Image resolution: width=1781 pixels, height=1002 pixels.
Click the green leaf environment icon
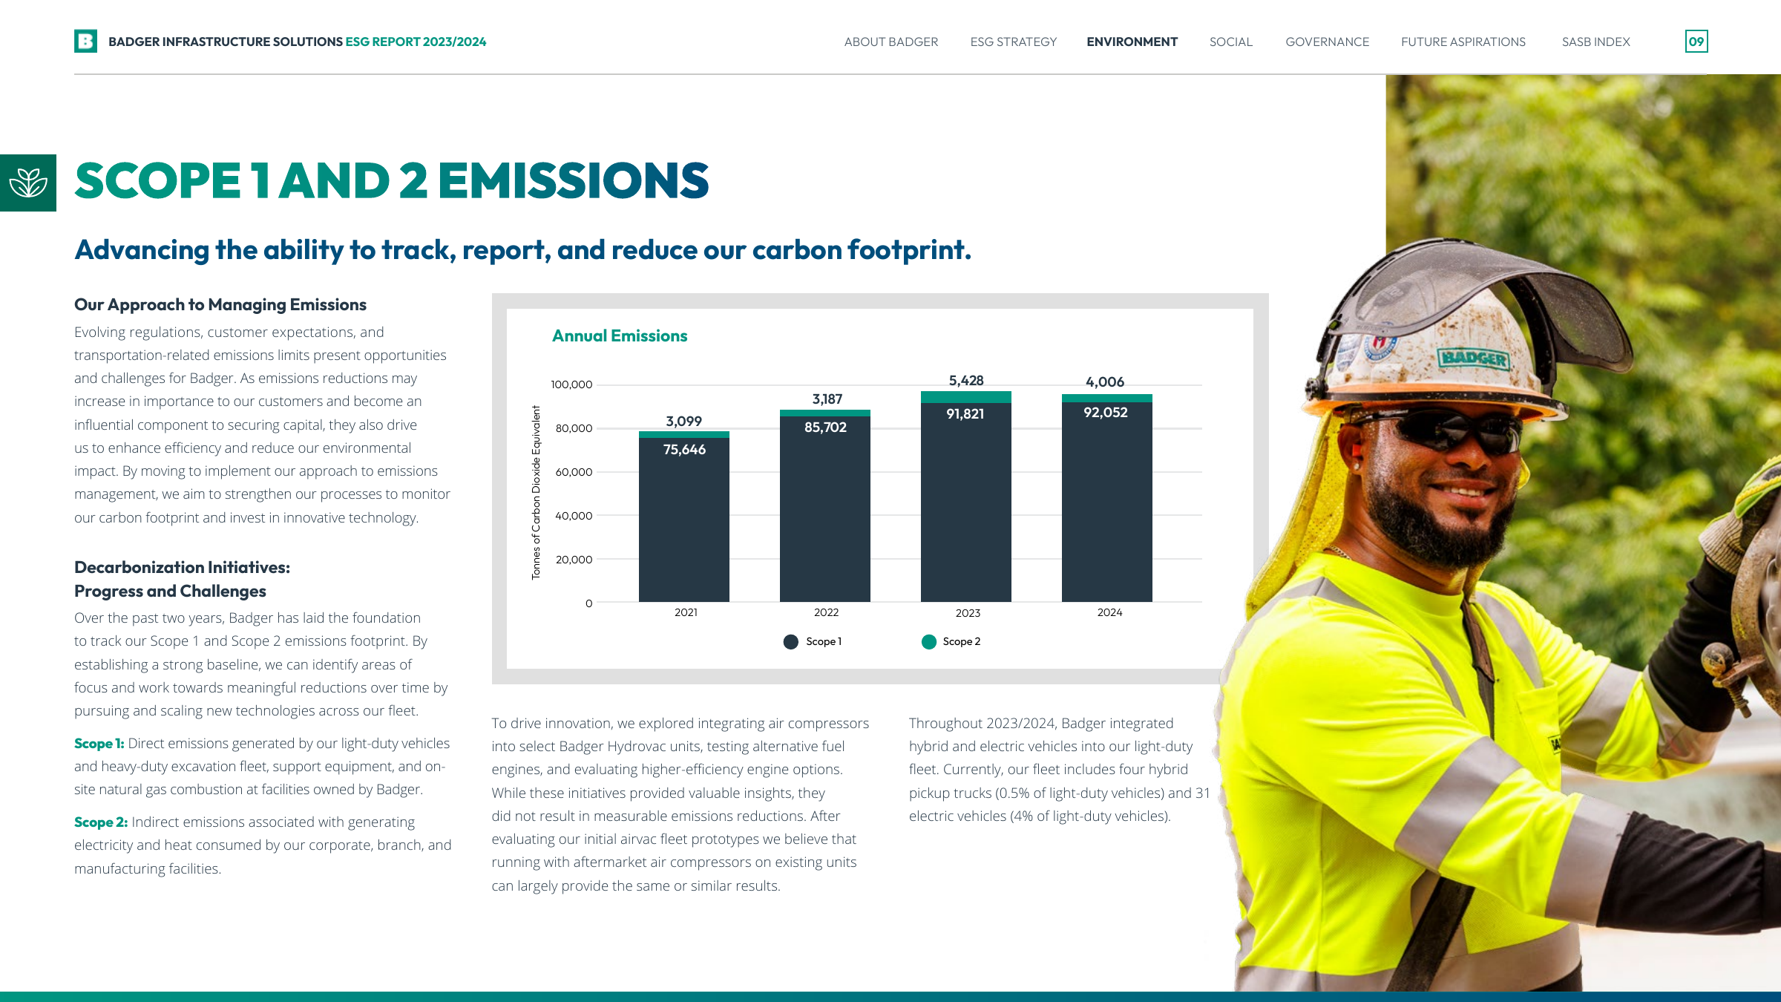click(28, 183)
